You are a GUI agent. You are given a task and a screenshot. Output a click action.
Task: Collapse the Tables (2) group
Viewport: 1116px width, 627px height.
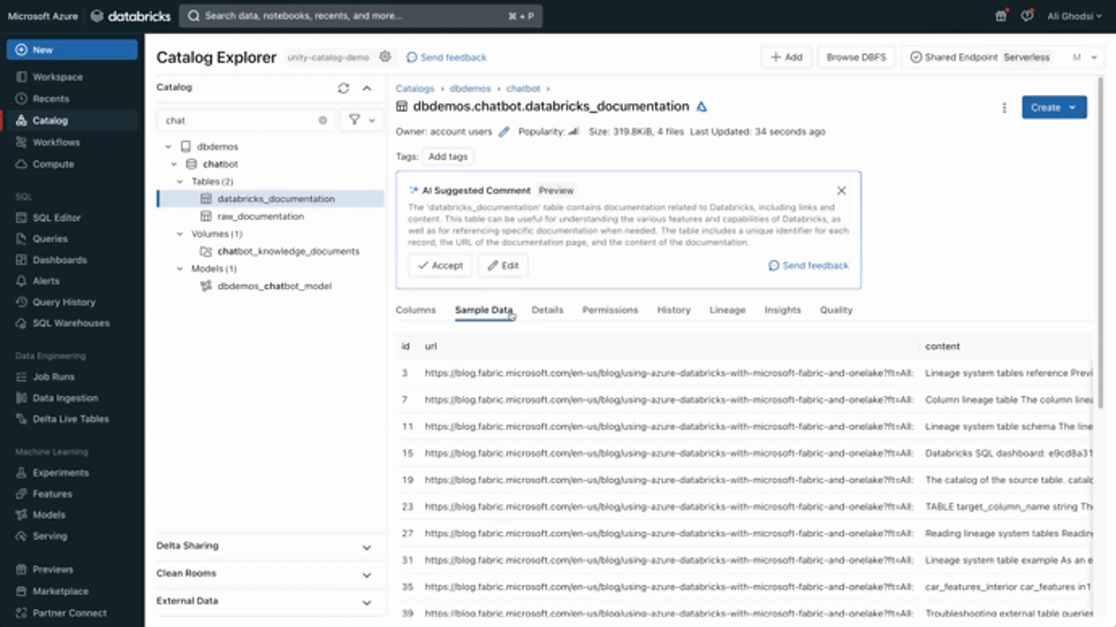[180, 181]
